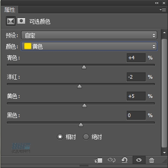Click the 黑色 slider handle
168x168 pixels.
[81, 125]
